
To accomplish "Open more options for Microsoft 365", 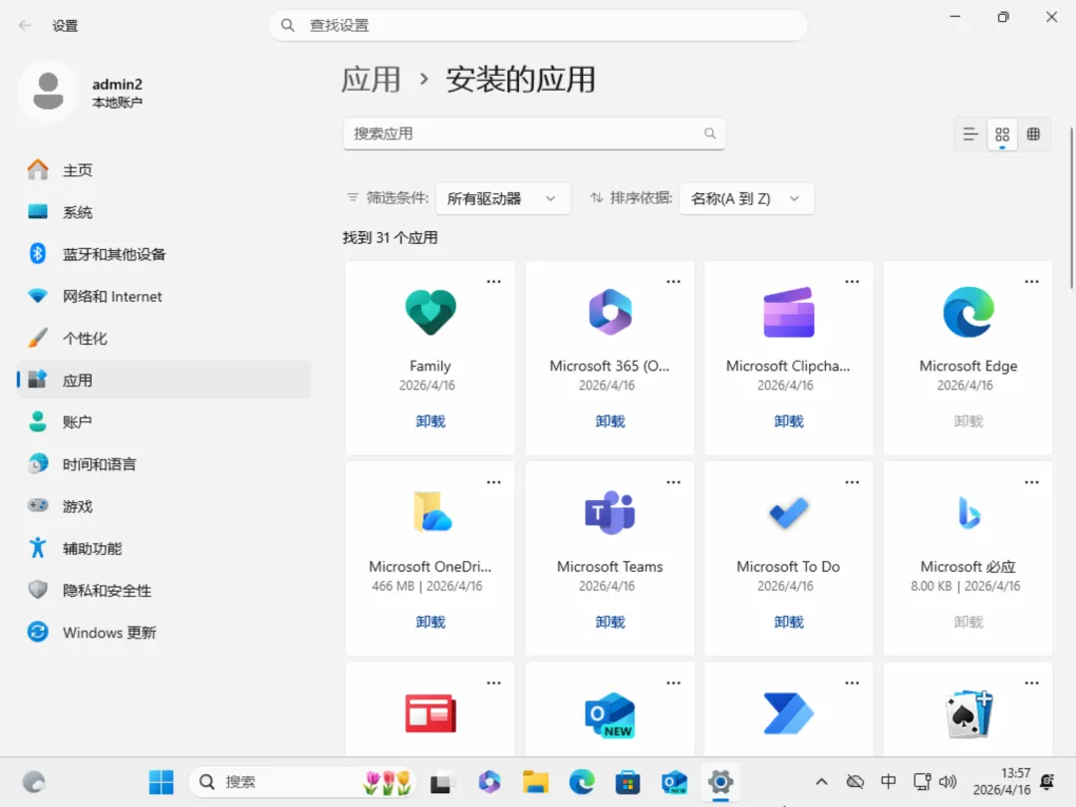I will (x=673, y=281).
